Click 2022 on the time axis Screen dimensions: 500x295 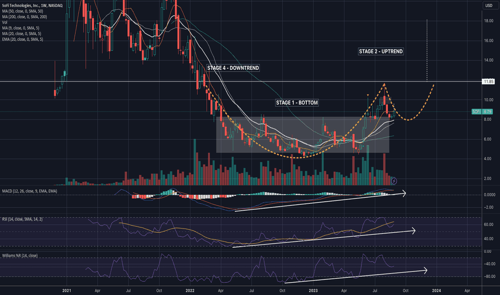(190, 291)
